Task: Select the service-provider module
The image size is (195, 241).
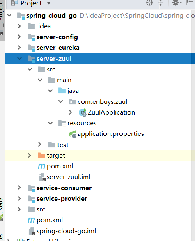Action: coord(62,199)
